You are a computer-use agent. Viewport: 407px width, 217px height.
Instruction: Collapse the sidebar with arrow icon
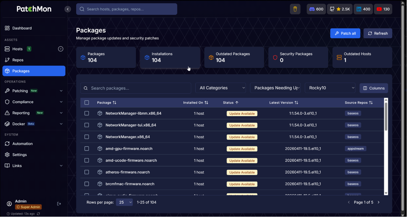tap(68, 9)
